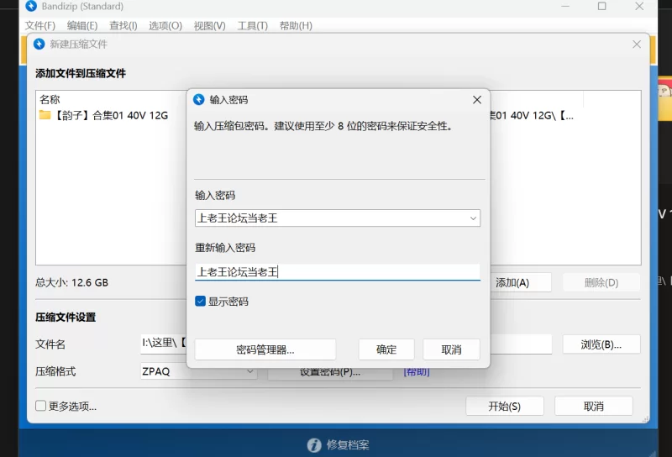Click 取消 in the 新建压缩文件 dialog

click(594, 406)
